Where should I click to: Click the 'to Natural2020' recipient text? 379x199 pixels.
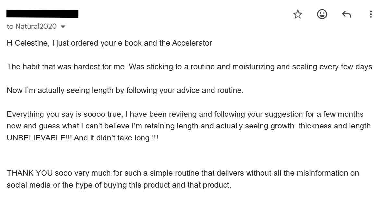pyautogui.click(x=32, y=27)
